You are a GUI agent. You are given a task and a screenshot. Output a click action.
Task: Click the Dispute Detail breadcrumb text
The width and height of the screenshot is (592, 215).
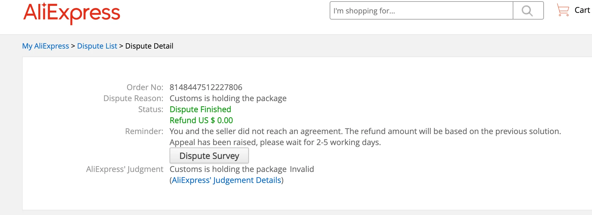(x=149, y=46)
